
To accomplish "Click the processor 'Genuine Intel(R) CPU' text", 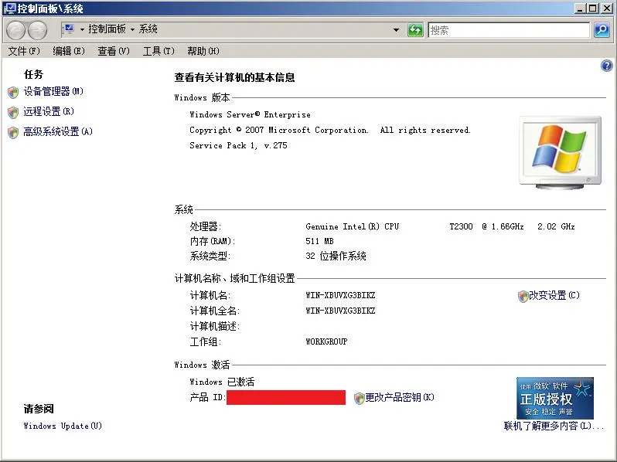I will [x=352, y=226].
